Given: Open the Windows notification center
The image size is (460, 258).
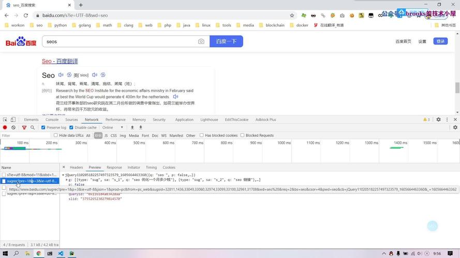Looking at the screenshot, I should (x=450, y=253).
